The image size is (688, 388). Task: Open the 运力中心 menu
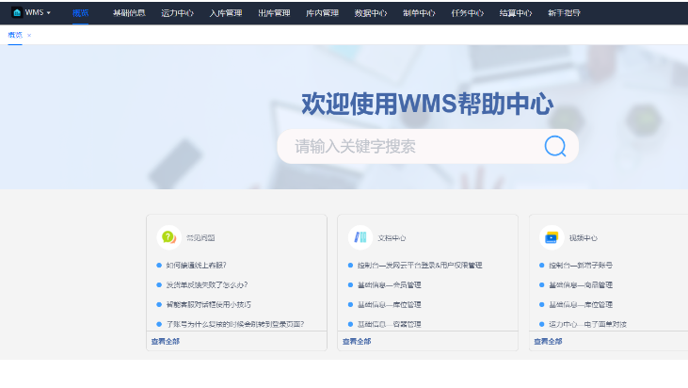click(177, 13)
